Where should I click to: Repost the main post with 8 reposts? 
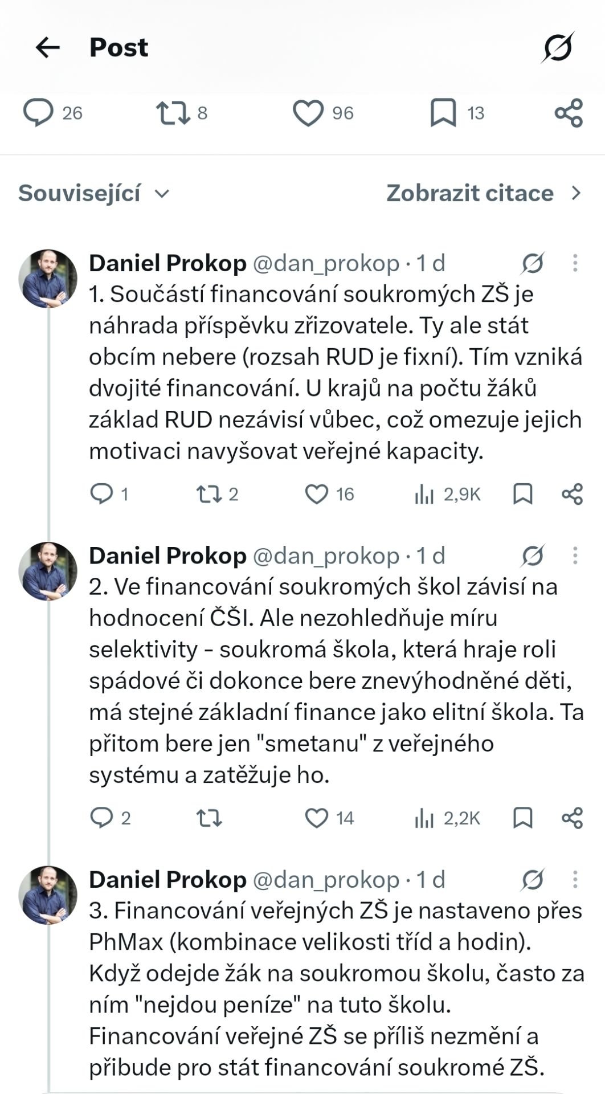pyautogui.click(x=182, y=112)
